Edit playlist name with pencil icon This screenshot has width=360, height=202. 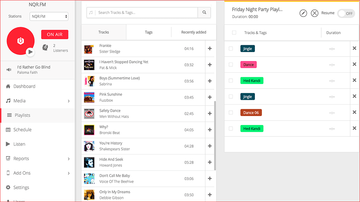(303, 13)
